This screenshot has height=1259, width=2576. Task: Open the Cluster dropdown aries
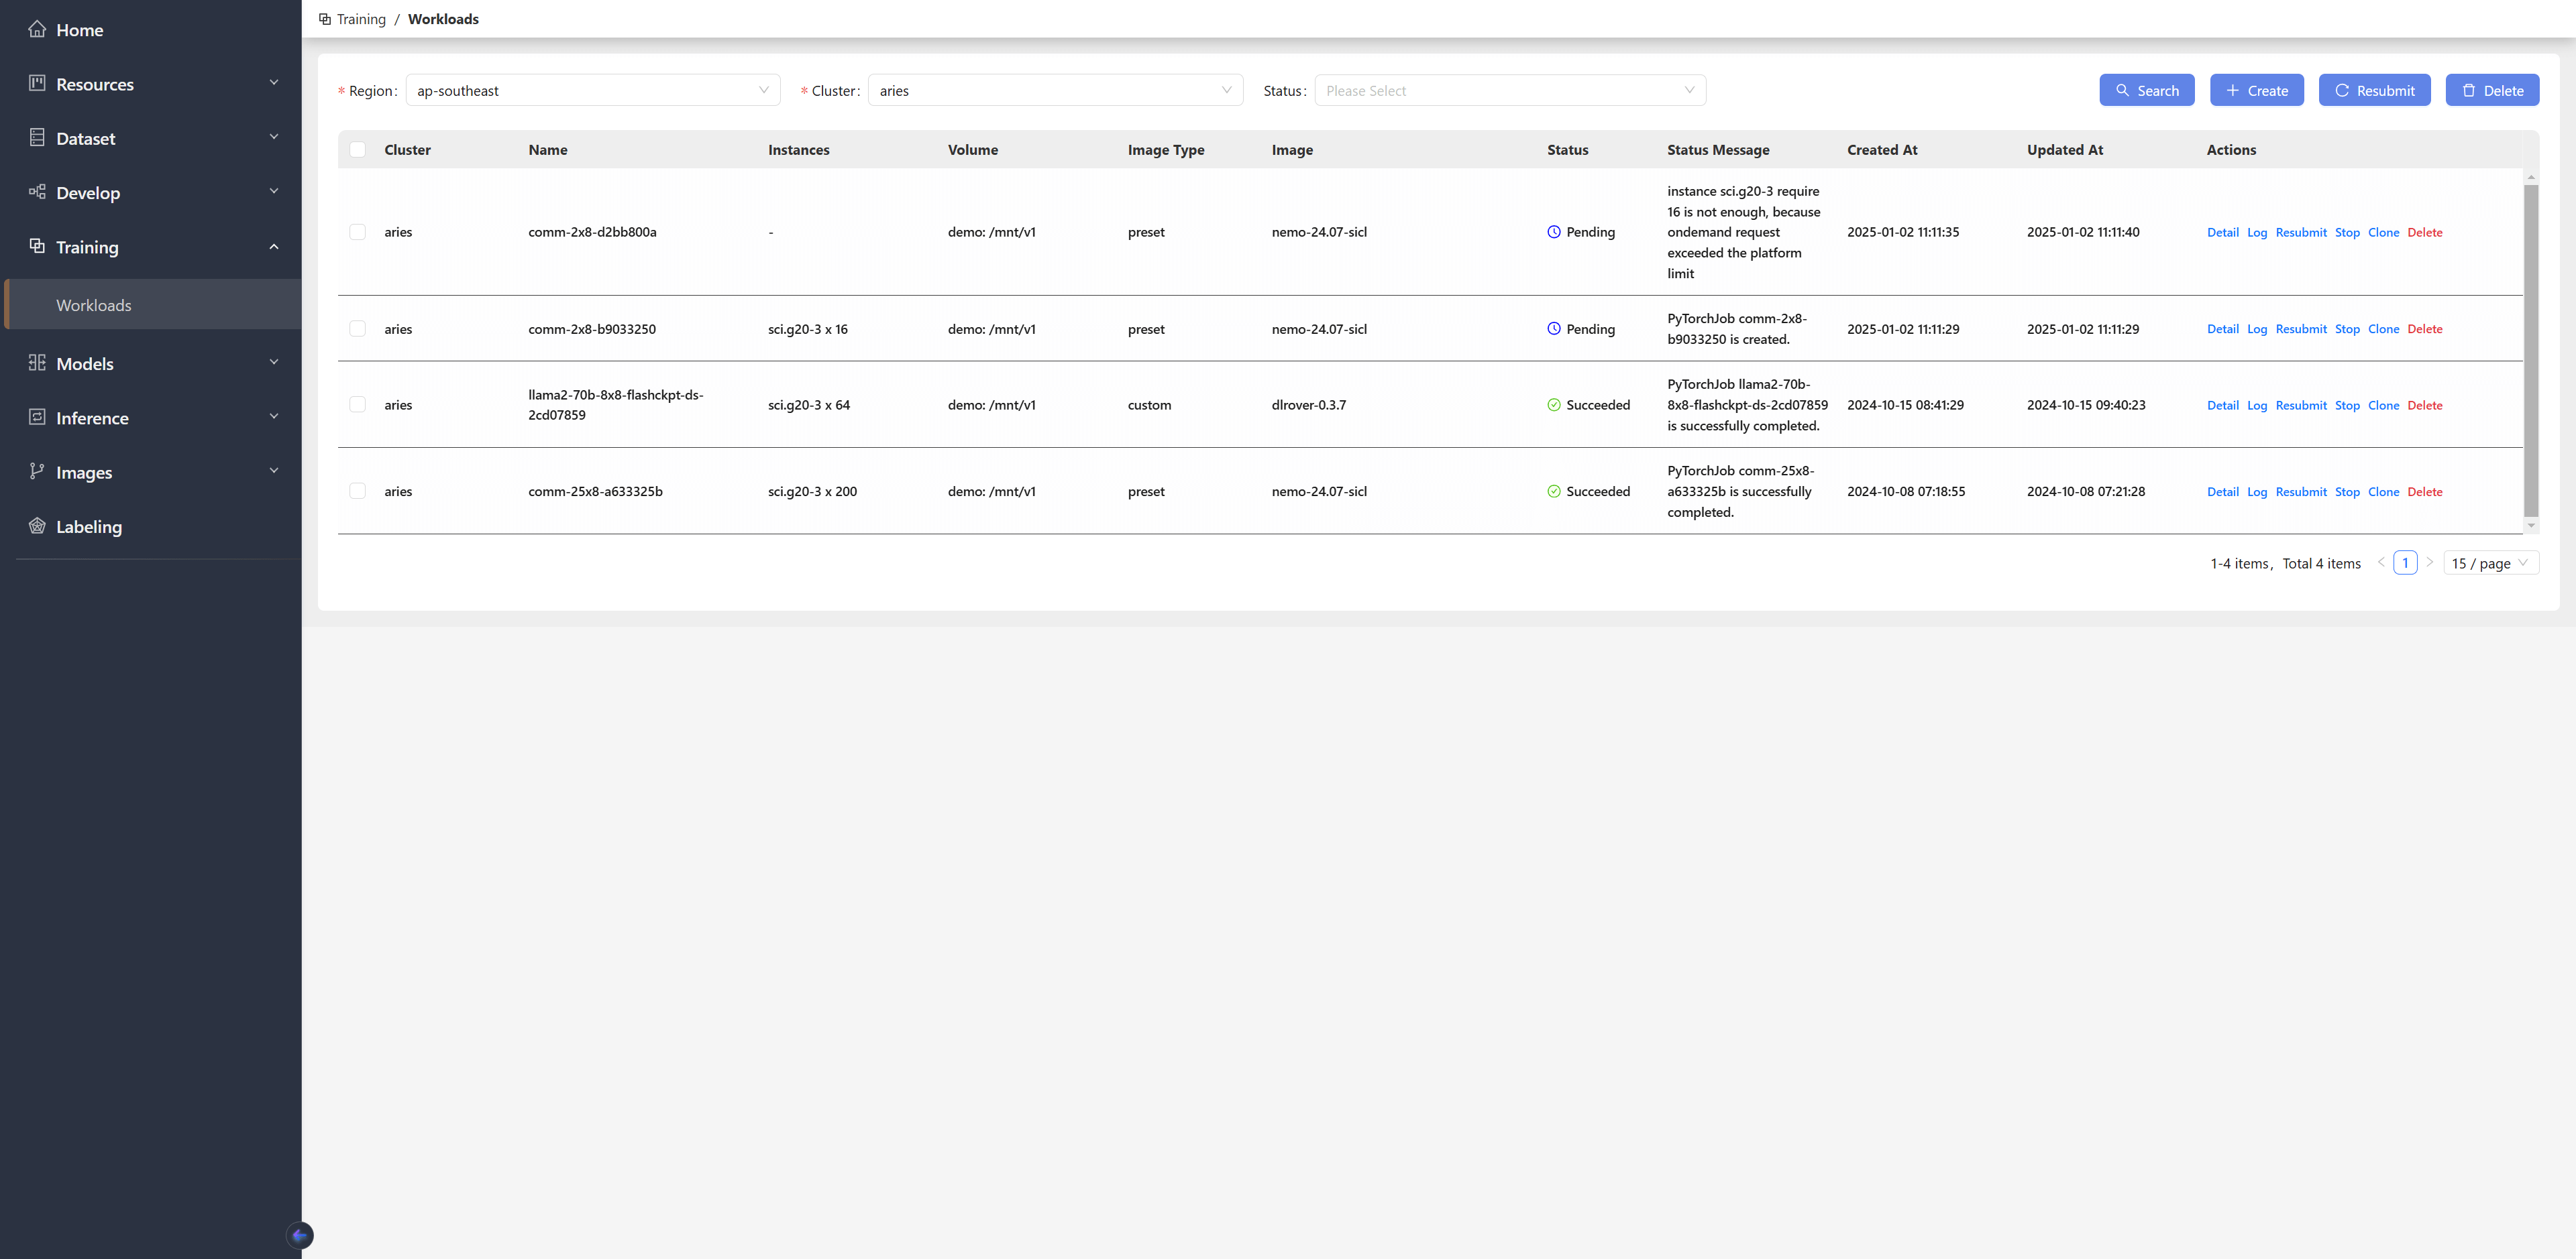tap(1055, 90)
